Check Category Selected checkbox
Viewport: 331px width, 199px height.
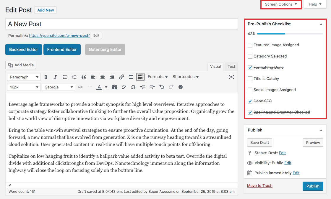(250, 56)
